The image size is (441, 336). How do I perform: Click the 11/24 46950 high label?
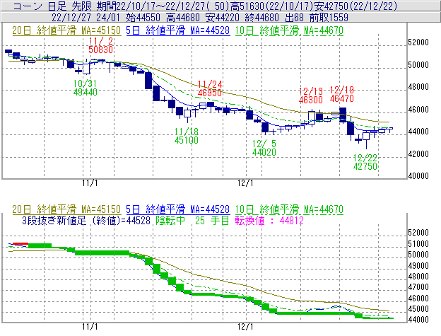click(x=210, y=88)
